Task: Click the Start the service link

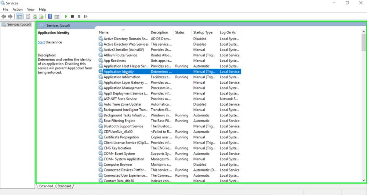Action: 41,42
